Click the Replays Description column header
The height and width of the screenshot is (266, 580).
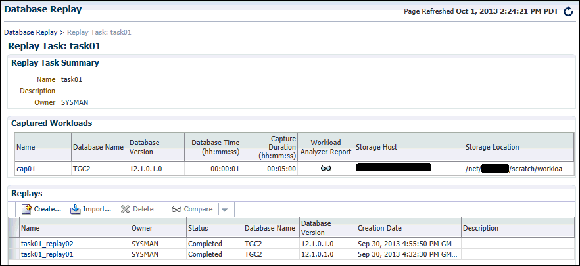[x=481, y=228]
